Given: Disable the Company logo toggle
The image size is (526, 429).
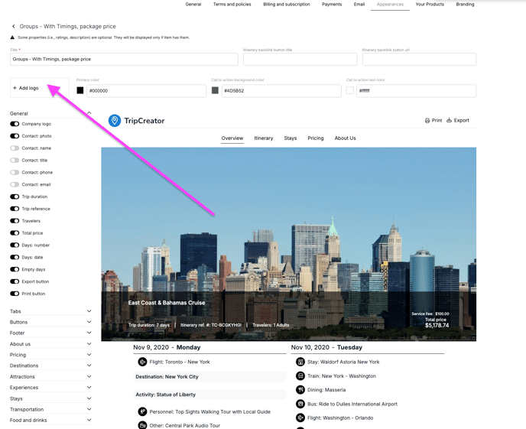Looking at the screenshot, I should 15,124.
